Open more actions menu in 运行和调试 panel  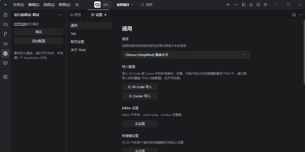tap(60, 15)
